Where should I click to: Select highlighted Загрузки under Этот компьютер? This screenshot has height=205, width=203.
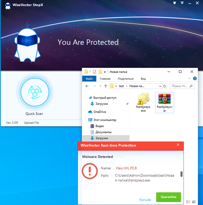[106, 138]
